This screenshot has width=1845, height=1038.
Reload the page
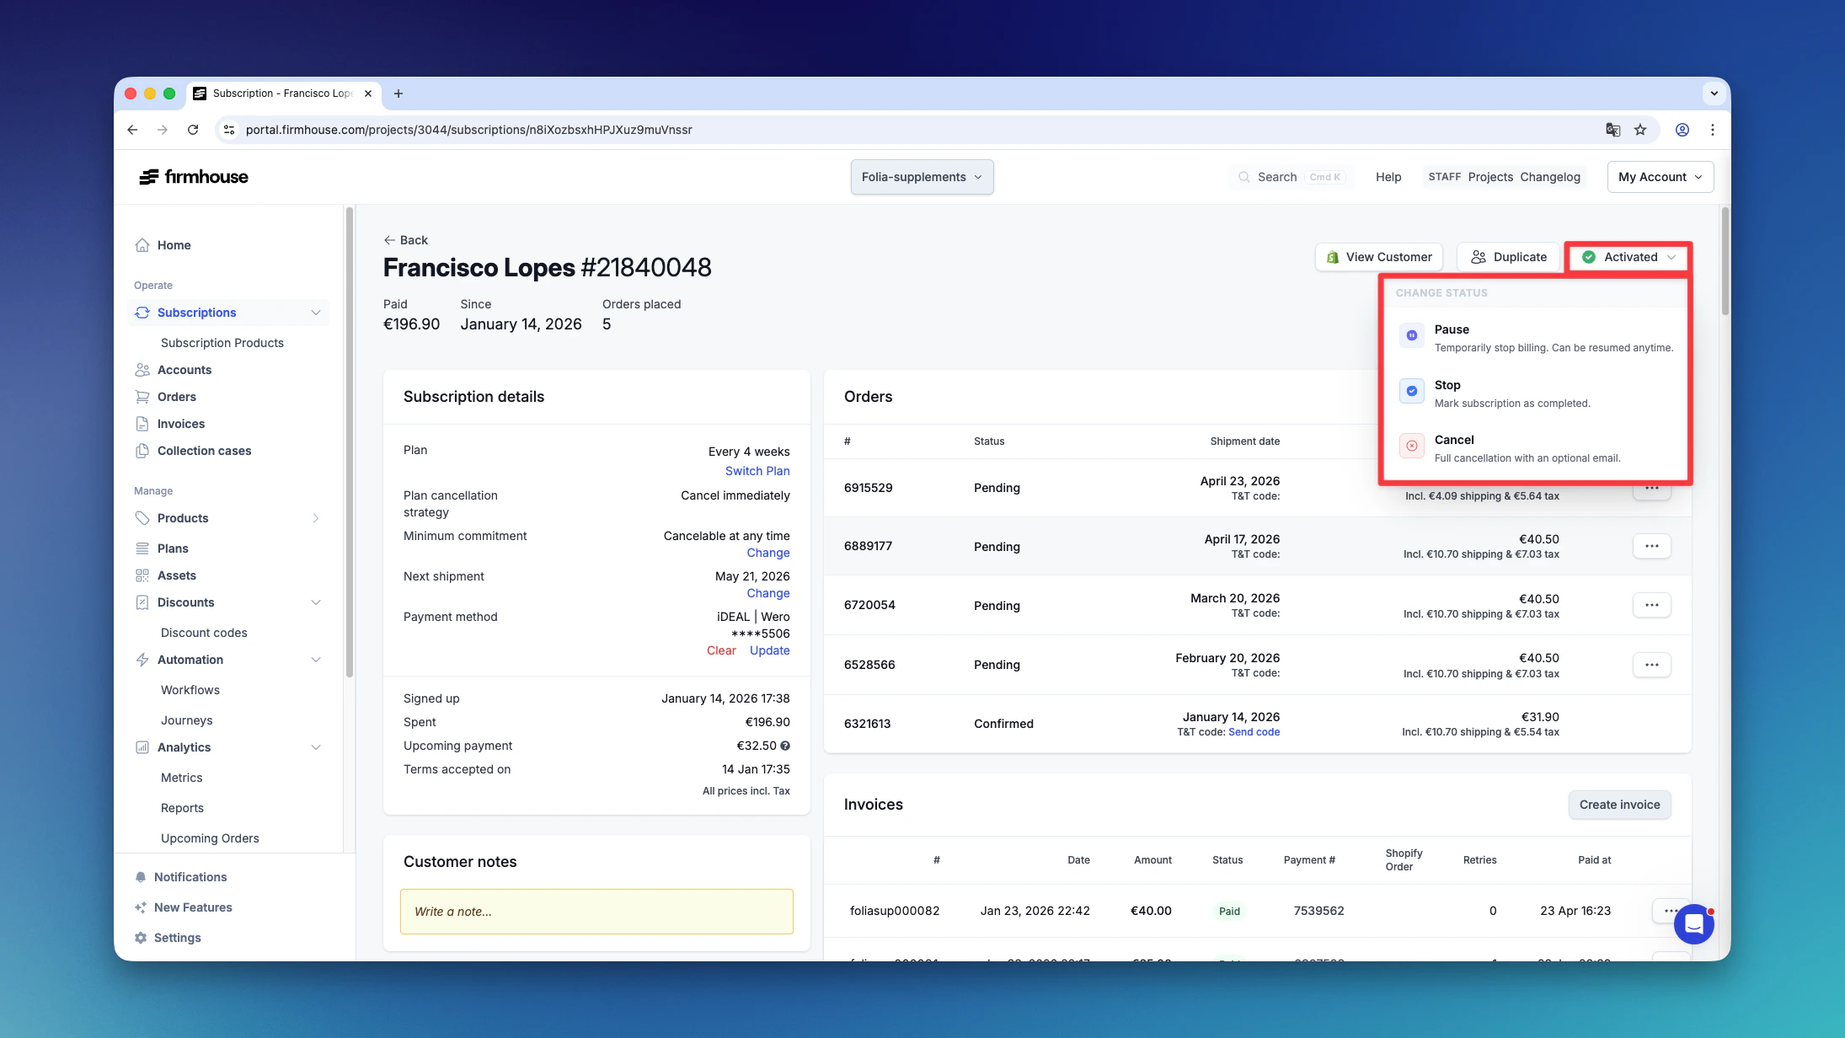coord(193,130)
